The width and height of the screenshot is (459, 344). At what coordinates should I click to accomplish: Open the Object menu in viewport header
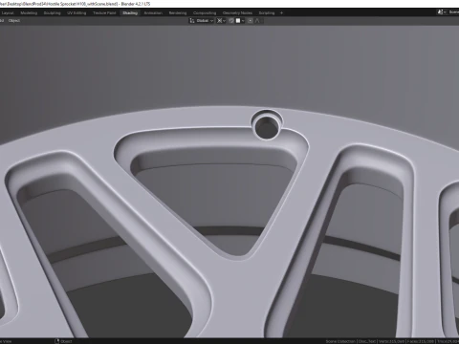click(14, 21)
